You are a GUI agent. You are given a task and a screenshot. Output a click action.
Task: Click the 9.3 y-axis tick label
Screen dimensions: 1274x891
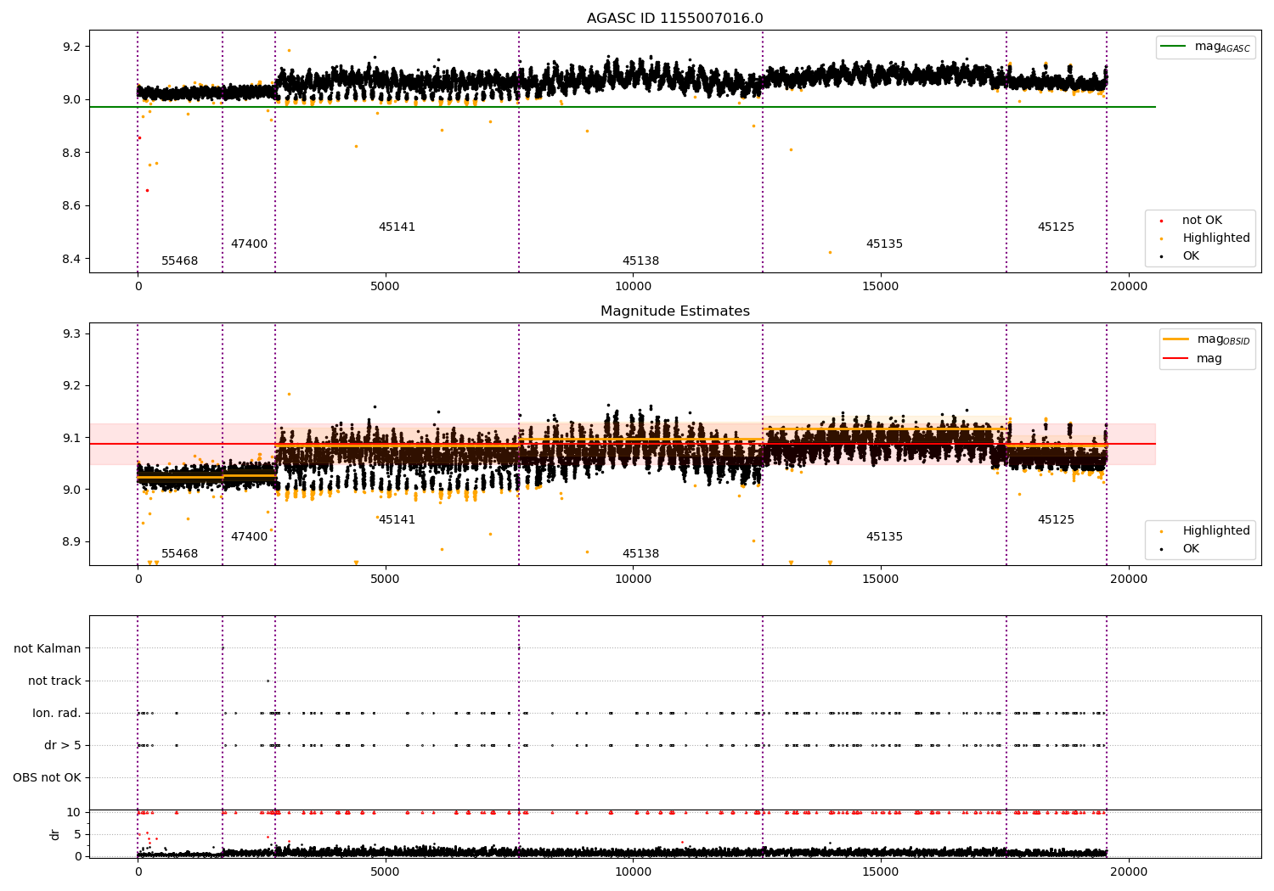(72, 333)
